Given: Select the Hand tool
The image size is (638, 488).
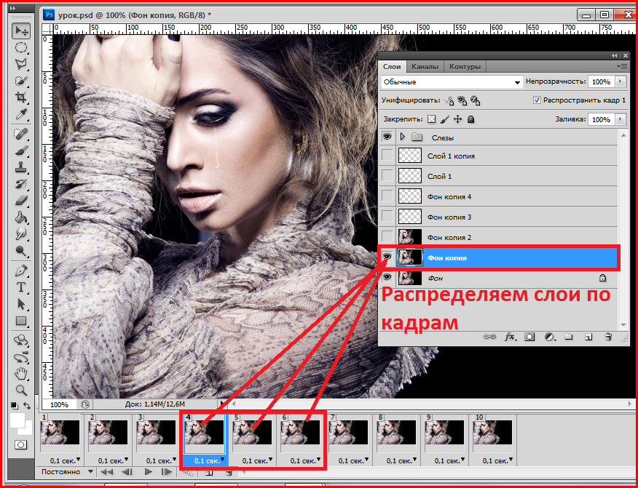Looking at the screenshot, I should click(21, 373).
